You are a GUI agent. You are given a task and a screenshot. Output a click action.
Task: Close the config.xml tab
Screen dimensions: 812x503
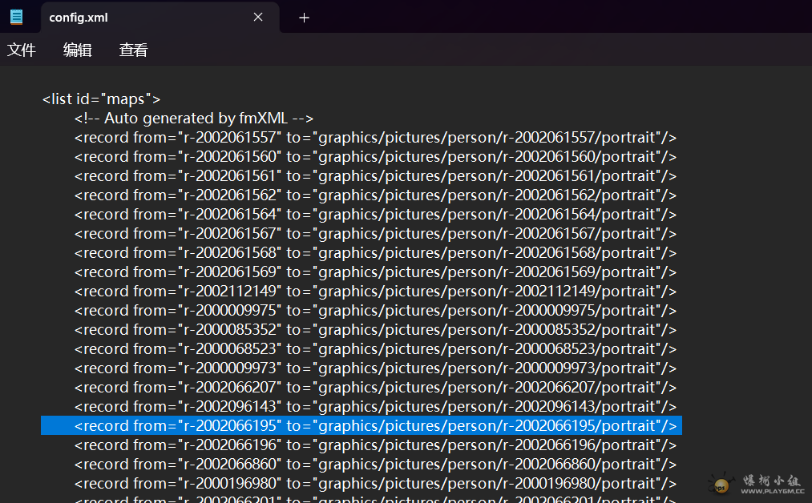point(258,17)
